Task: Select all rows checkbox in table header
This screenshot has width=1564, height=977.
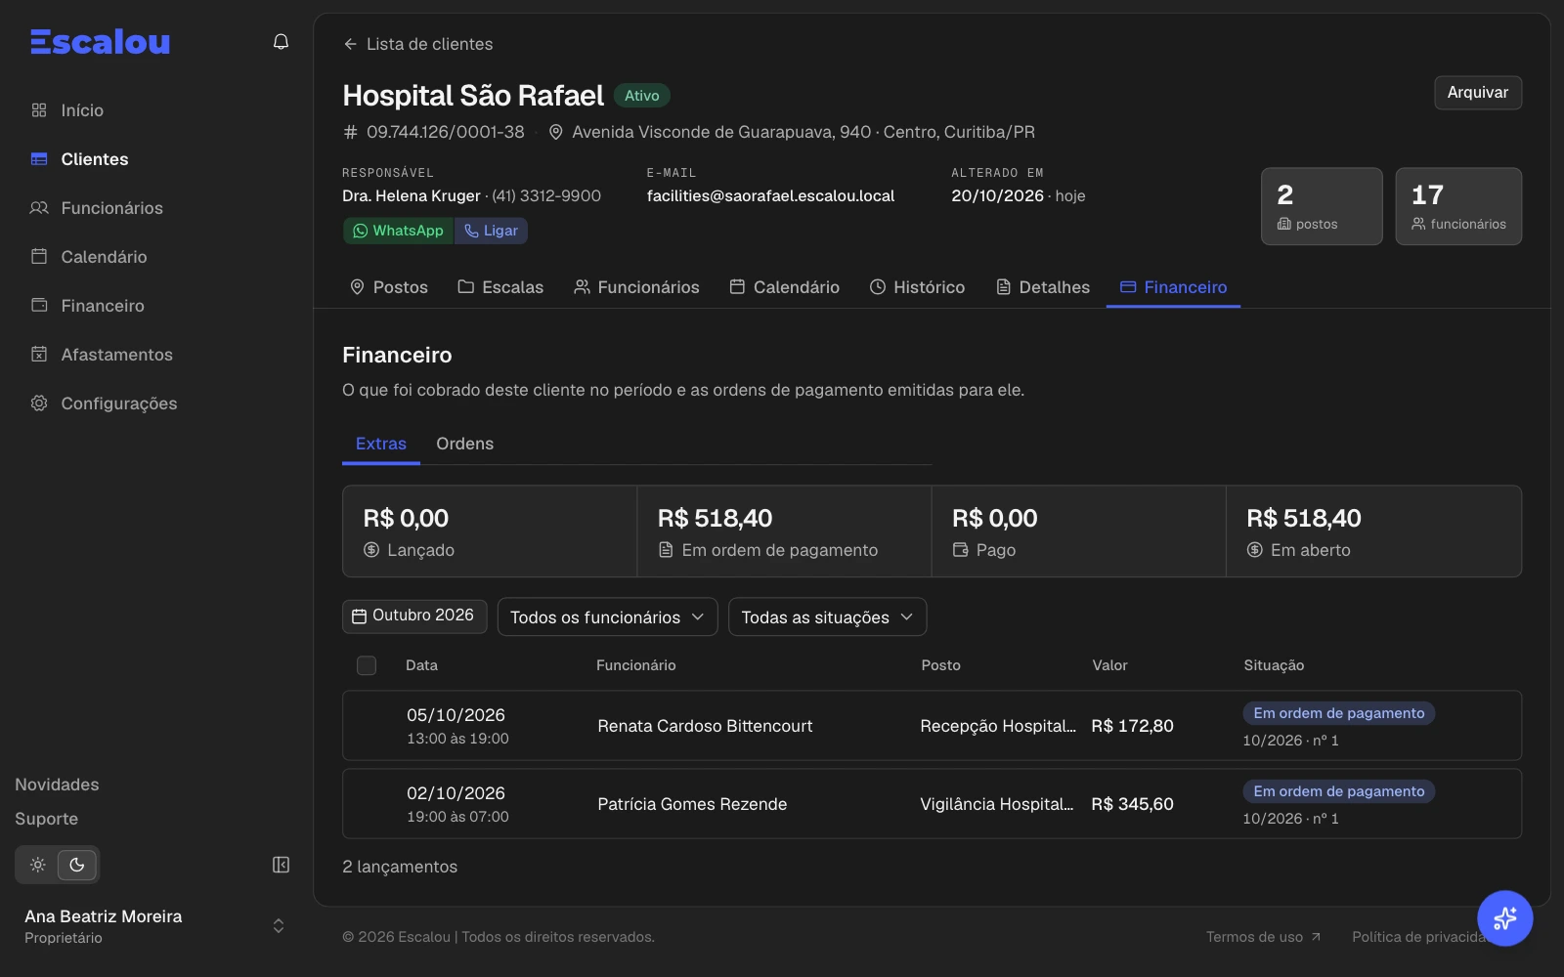Action: pos(367,665)
